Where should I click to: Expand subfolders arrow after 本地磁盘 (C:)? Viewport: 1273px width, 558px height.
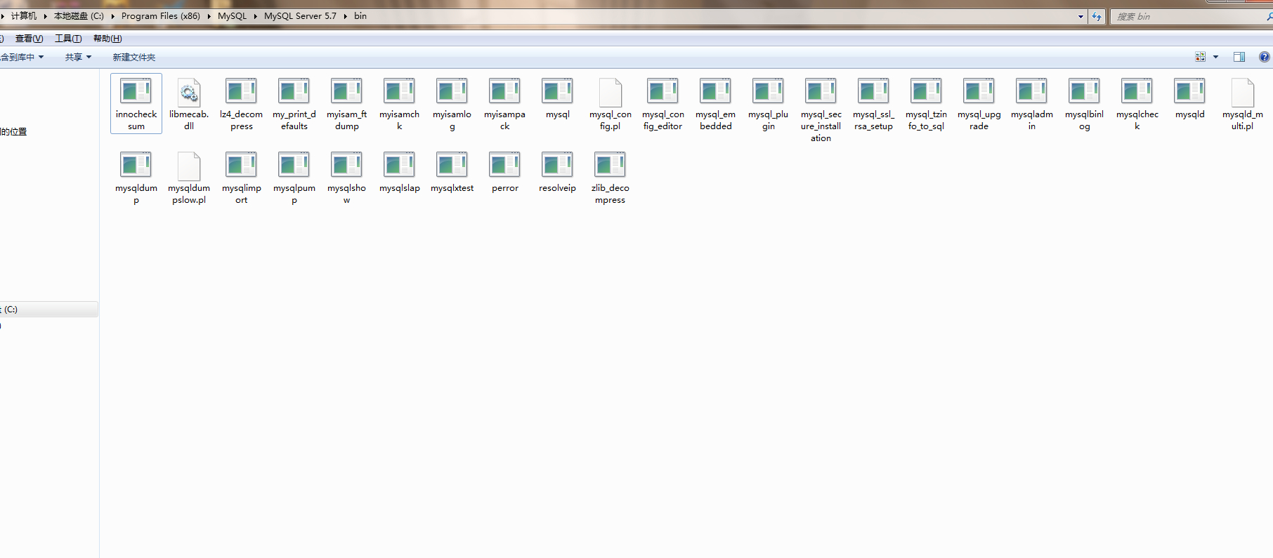pyautogui.click(x=112, y=16)
